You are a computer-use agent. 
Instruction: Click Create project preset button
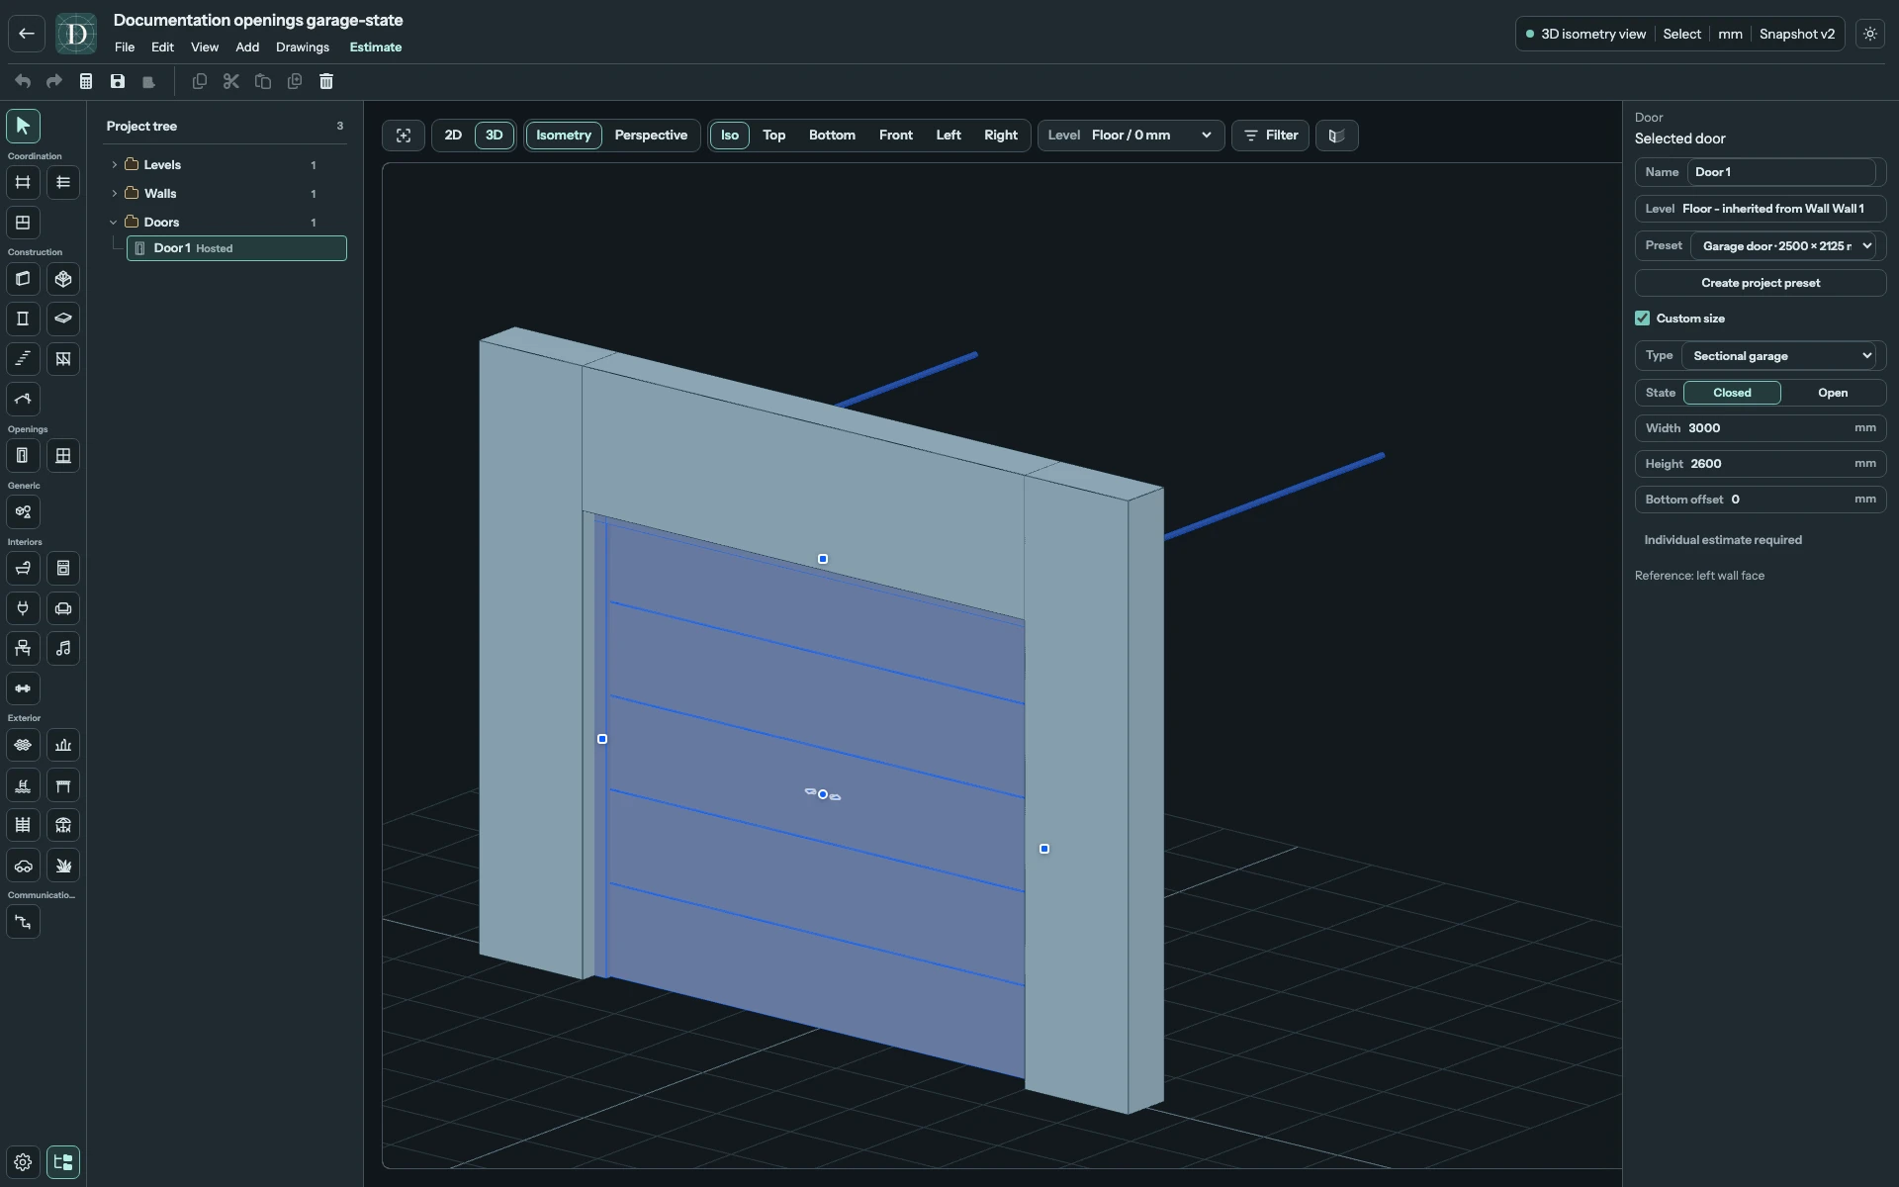(1761, 283)
